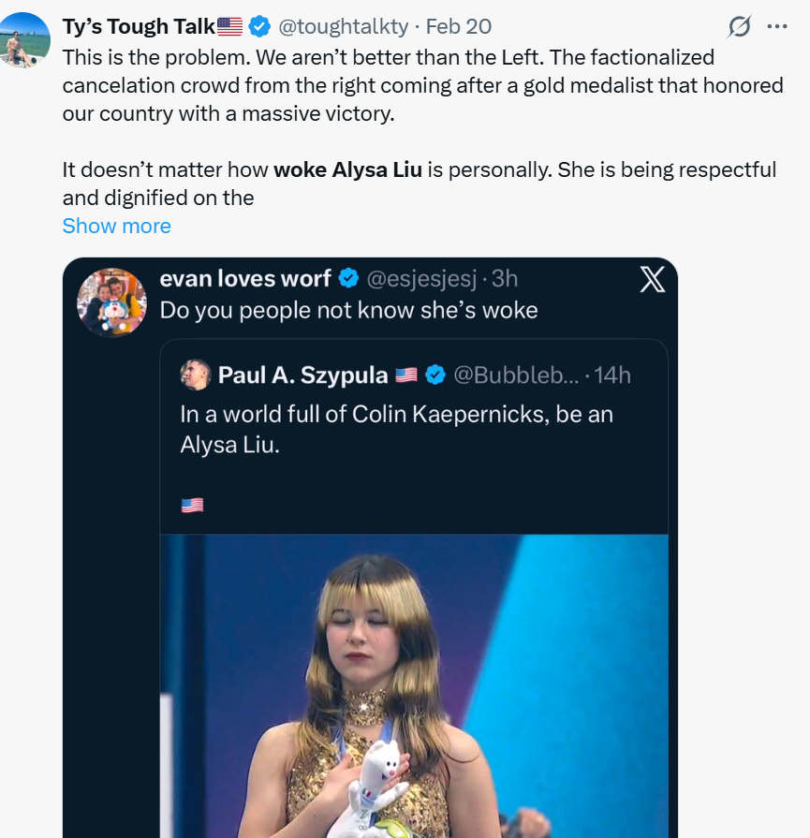
Task: Click the Paul A. Szypula name
Action: (x=302, y=375)
